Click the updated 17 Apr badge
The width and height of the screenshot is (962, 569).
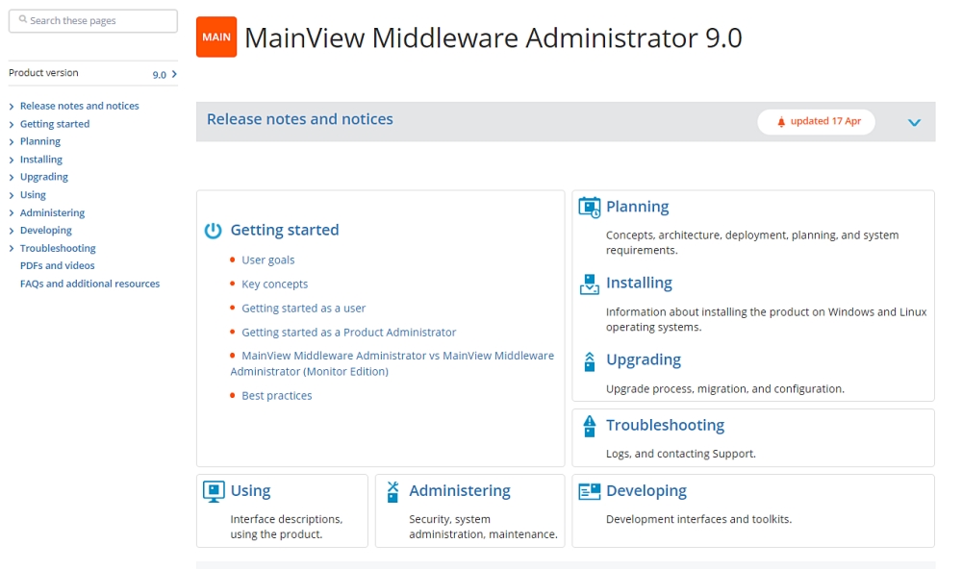point(816,121)
